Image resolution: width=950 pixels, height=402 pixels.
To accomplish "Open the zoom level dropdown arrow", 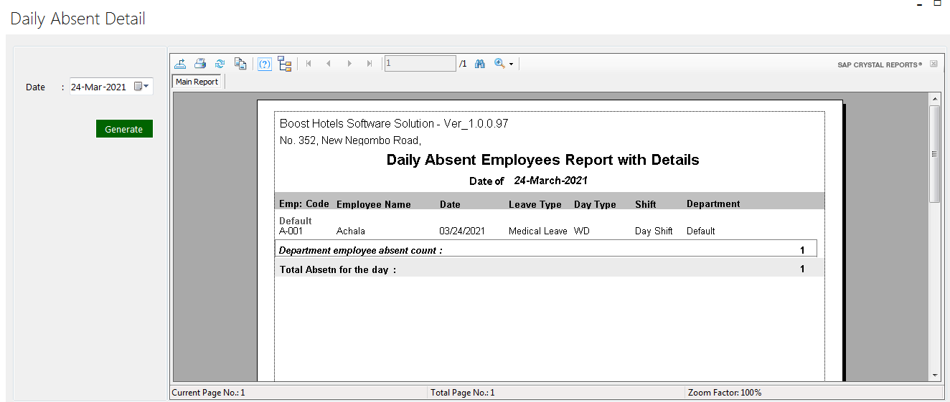I will pyautogui.click(x=511, y=64).
